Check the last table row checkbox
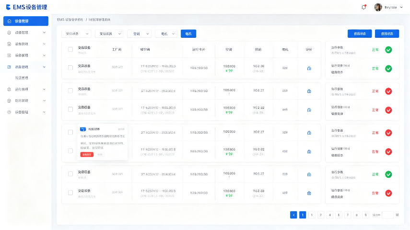 70,193
